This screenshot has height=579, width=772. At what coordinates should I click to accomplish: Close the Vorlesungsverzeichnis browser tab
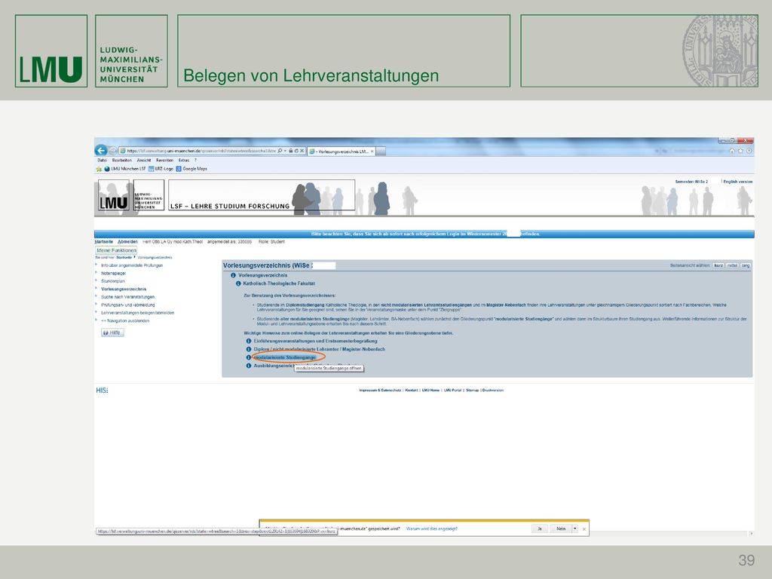click(x=372, y=151)
